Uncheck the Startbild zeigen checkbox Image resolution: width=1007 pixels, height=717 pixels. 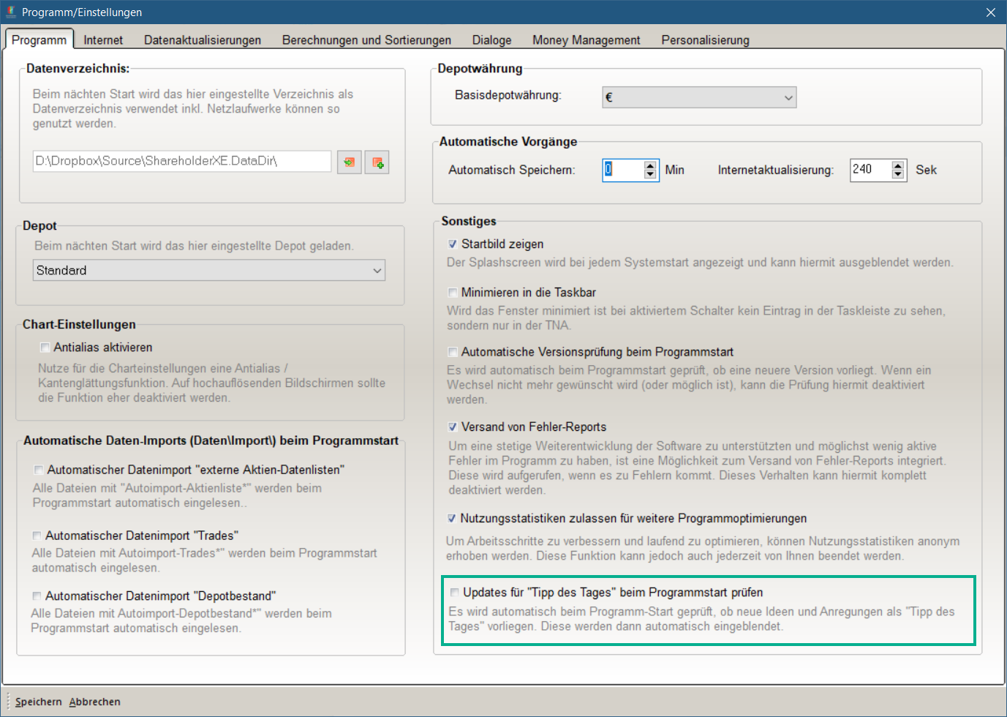tap(453, 244)
